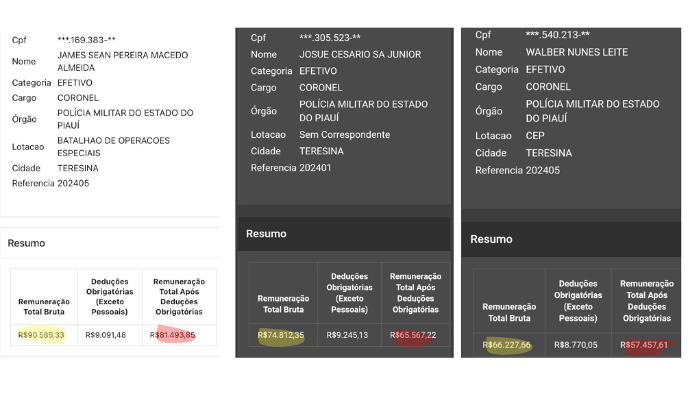Select deductions value R$9.091,48

(106, 335)
